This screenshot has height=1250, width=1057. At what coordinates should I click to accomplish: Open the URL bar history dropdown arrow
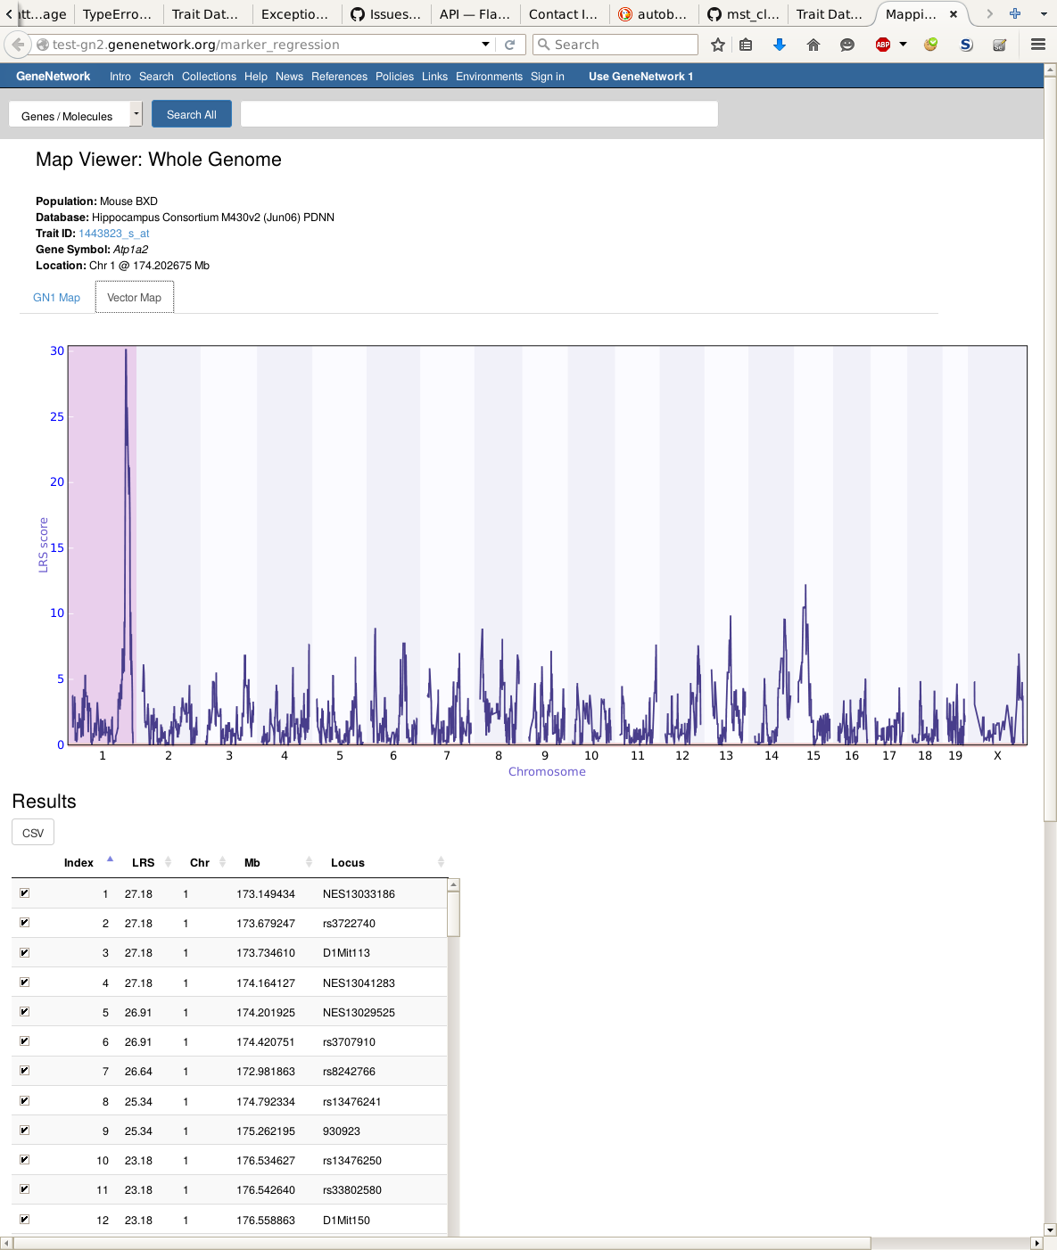[x=485, y=45]
